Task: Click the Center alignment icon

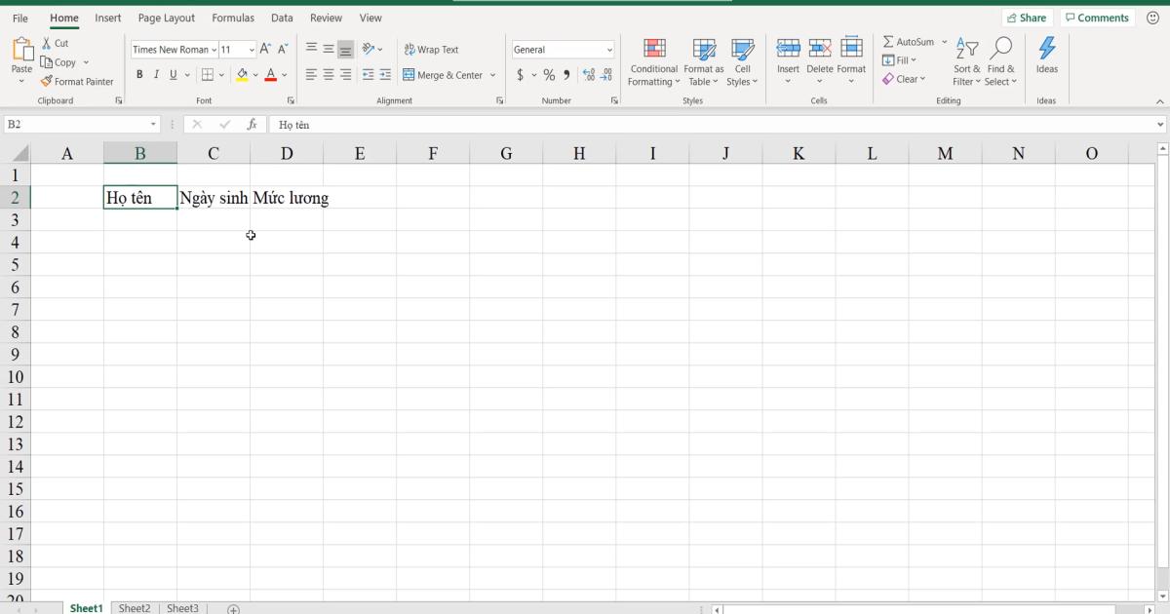Action: [327, 74]
